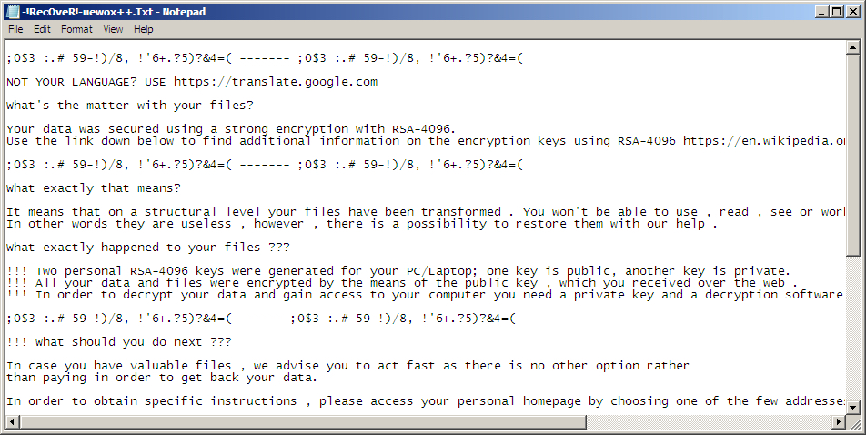The image size is (866, 435).
Task: Expand the Format menu
Action: click(76, 29)
